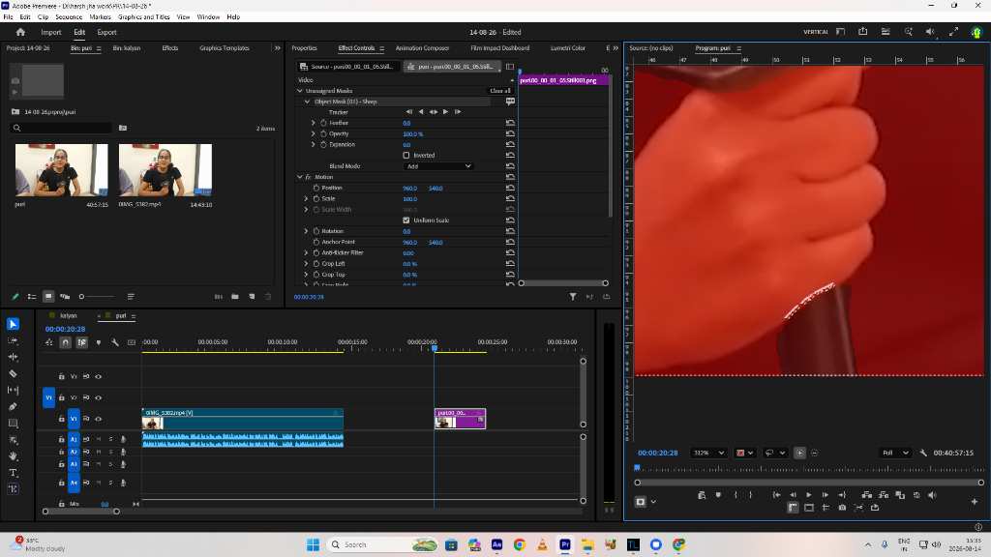The image size is (991, 557).
Task: Switch to the Lumetri Color tab
Action: (x=567, y=48)
